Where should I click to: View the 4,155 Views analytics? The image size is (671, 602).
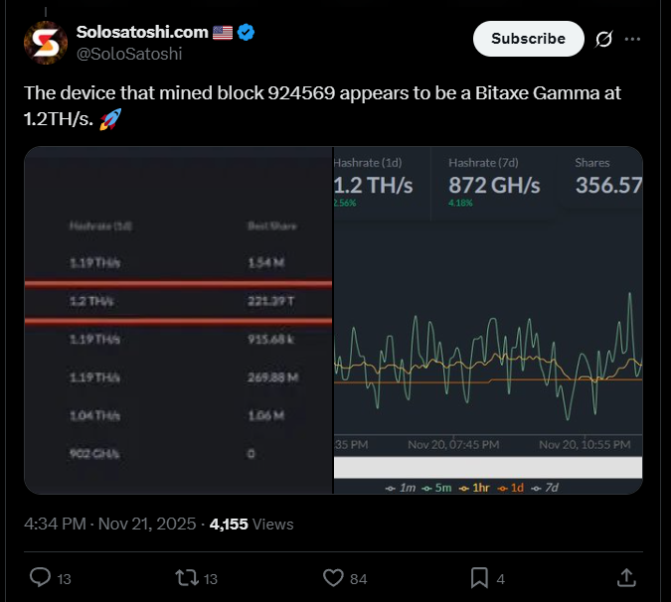point(252,524)
